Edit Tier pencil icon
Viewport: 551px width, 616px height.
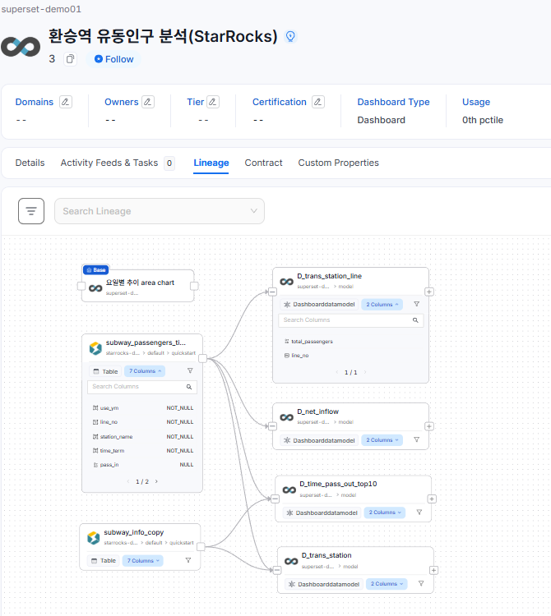(213, 102)
